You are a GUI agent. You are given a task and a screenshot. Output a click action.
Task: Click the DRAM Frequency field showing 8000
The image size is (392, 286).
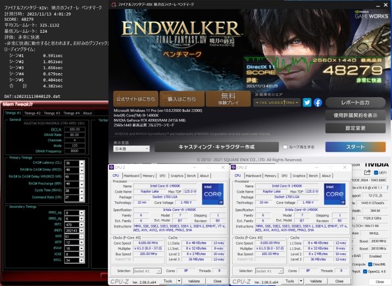[x=74, y=151]
